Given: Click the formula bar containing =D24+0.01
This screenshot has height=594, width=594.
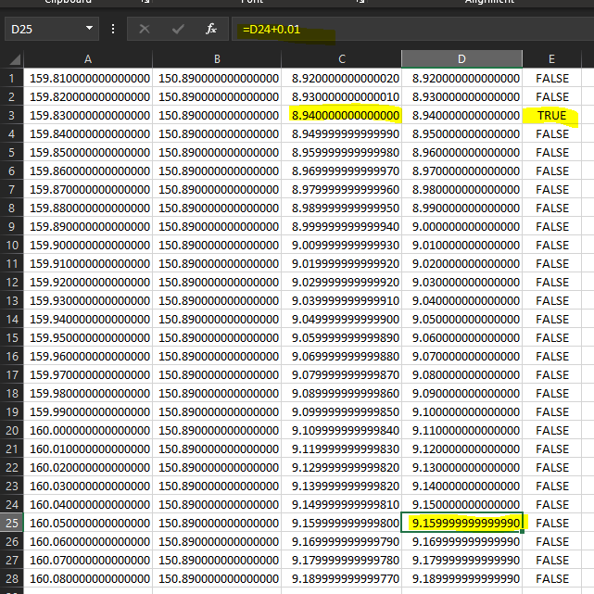Looking at the screenshot, I should tap(412, 29).
